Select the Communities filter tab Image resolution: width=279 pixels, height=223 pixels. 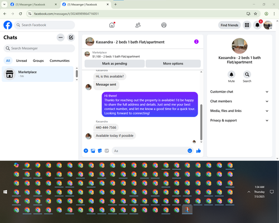[60, 61]
